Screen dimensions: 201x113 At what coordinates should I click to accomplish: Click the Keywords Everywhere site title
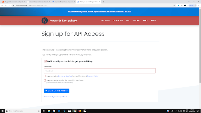coord(63,21)
